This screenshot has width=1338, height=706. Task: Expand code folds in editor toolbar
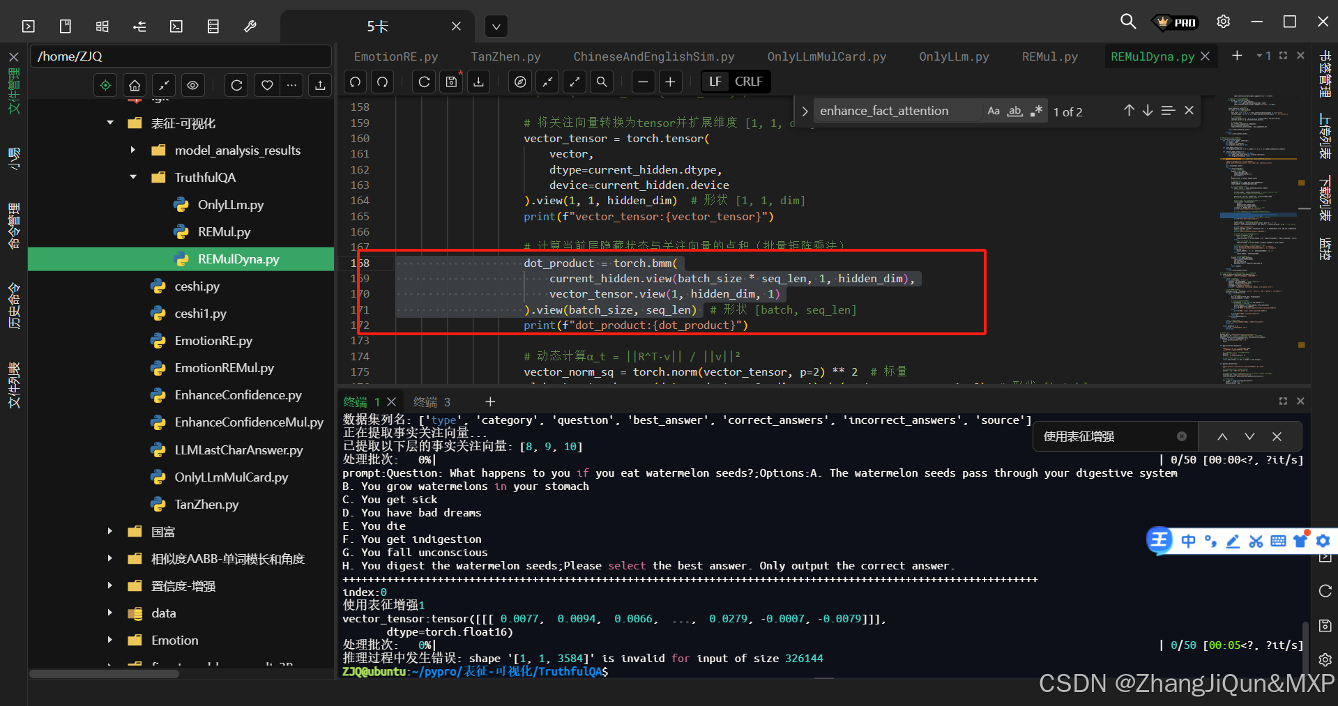(x=575, y=82)
